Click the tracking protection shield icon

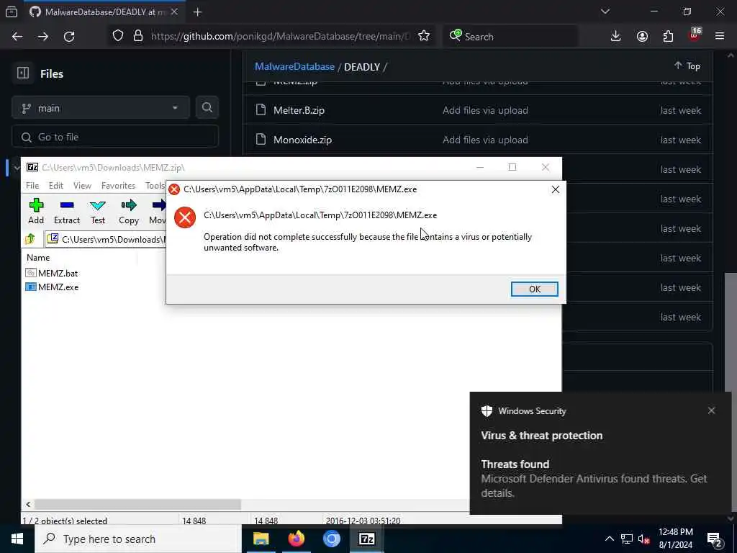[x=118, y=36]
